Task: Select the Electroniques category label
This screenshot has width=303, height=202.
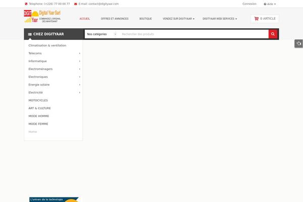Action: [x=38, y=77]
